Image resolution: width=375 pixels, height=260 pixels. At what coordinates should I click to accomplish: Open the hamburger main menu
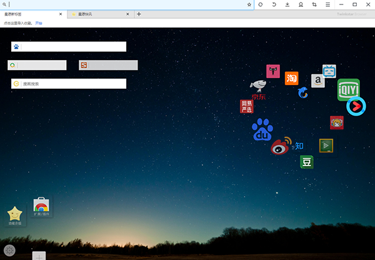327,4
